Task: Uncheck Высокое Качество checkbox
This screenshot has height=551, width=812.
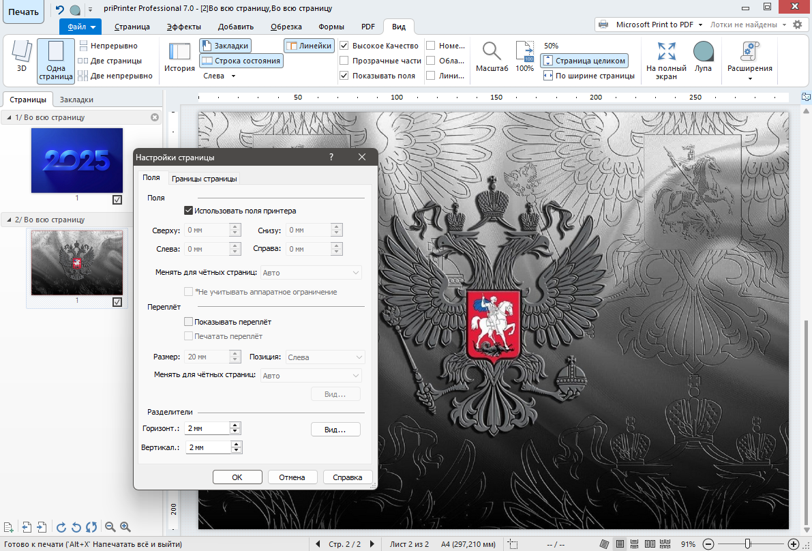Action: (344, 46)
